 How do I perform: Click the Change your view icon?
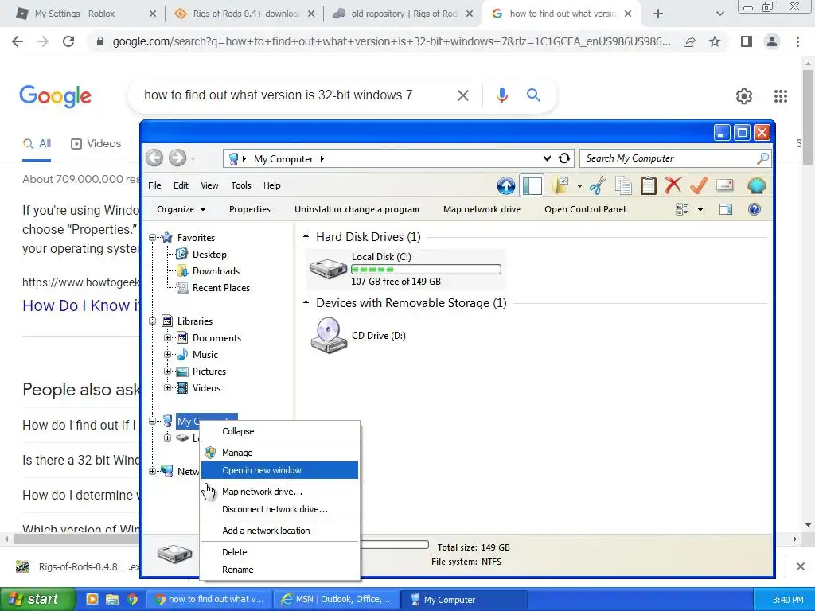click(x=682, y=209)
